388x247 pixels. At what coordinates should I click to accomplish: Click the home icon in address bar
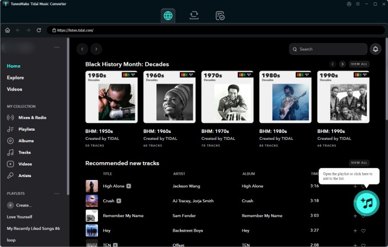tap(7, 30)
